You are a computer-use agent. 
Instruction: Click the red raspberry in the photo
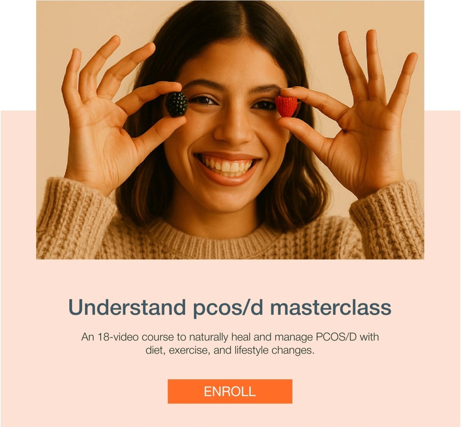pos(286,106)
